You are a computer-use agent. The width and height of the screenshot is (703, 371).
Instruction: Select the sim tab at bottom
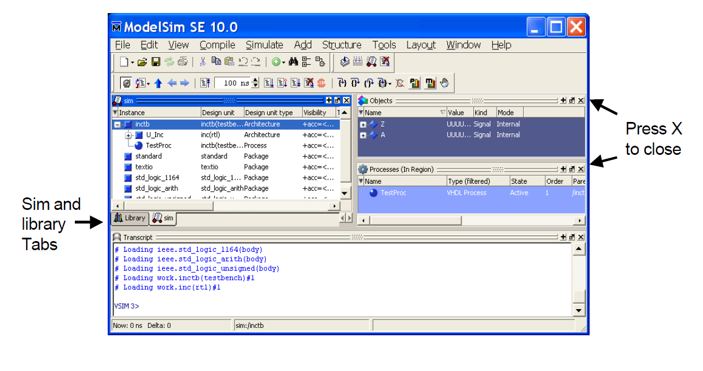click(163, 218)
